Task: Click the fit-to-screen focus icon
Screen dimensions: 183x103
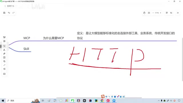Action: pos(149,13)
